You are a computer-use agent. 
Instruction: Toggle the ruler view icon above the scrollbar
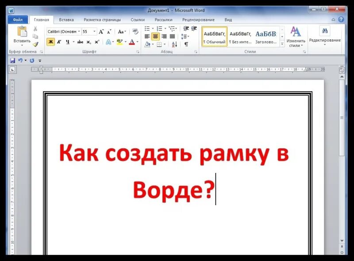[x=342, y=70]
